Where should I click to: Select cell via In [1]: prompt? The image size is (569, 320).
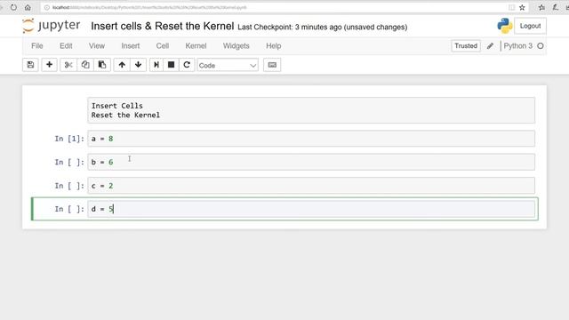click(69, 139)
